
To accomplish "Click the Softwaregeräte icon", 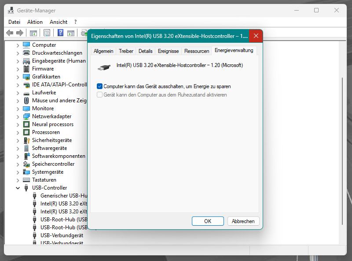I will coord(26,148).
